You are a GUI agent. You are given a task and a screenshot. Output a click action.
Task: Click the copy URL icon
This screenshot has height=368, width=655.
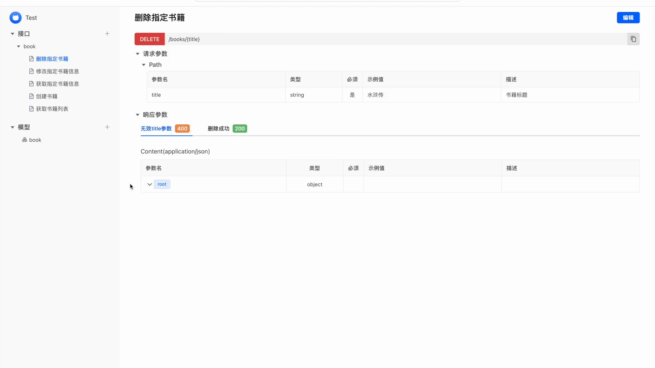coord(633,39)
